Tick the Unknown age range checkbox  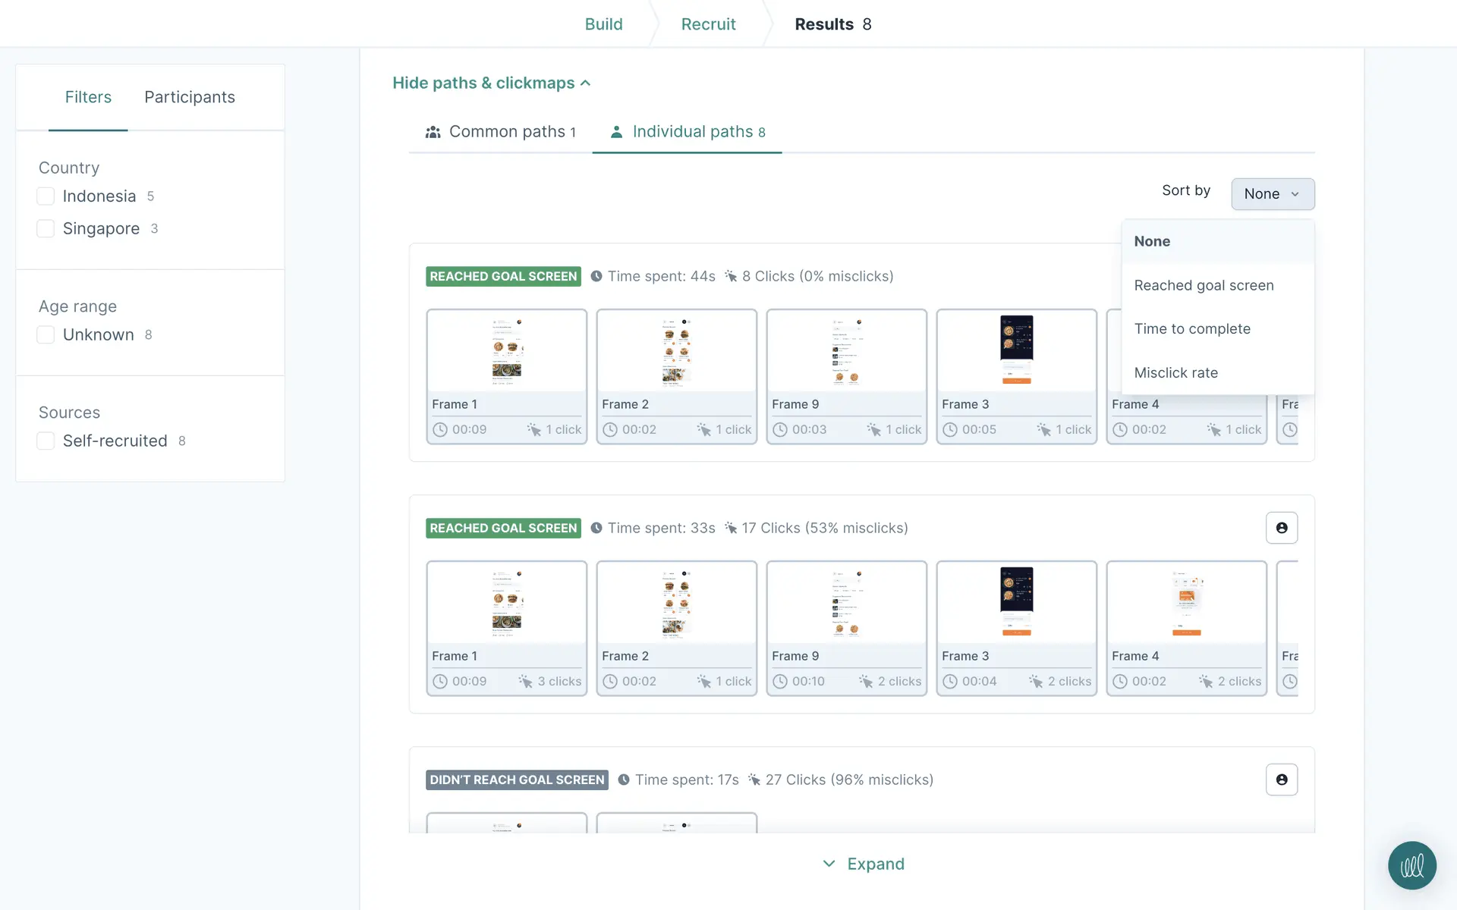click(46, 335)
